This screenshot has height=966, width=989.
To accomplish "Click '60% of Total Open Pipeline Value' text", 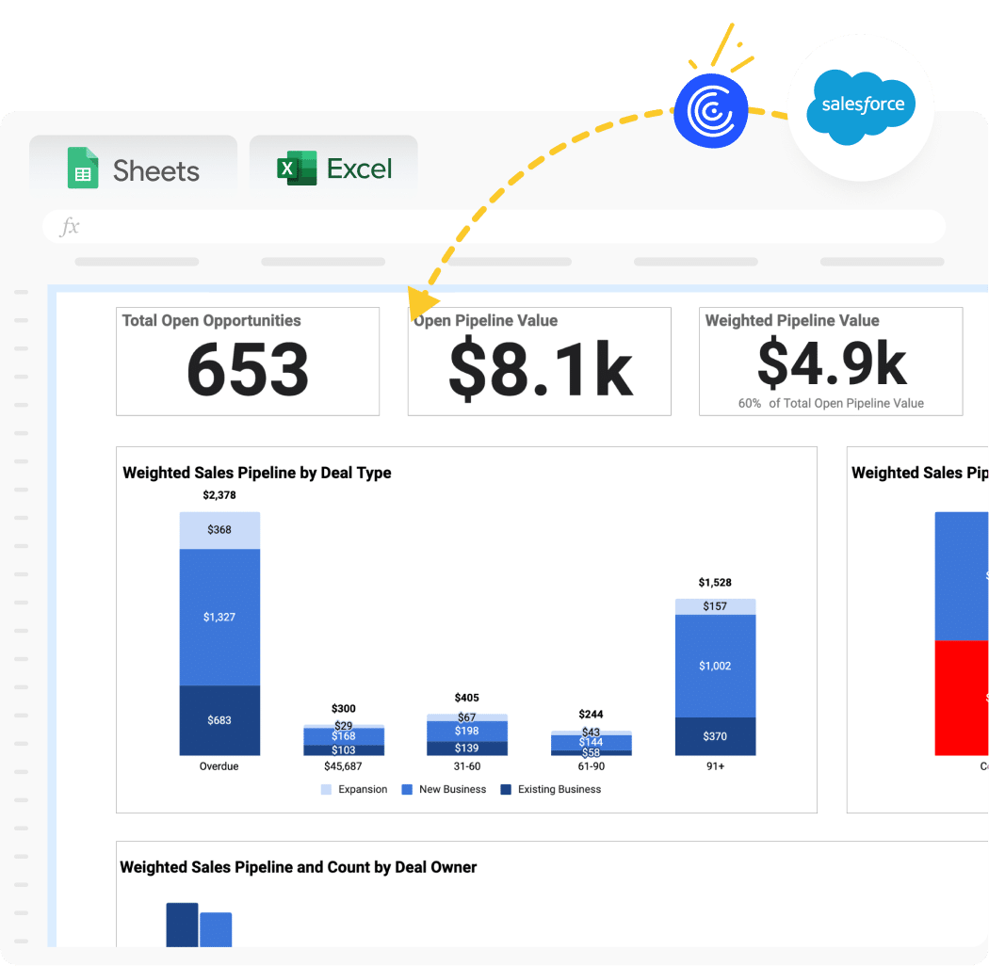I will (x=831, y=403).
